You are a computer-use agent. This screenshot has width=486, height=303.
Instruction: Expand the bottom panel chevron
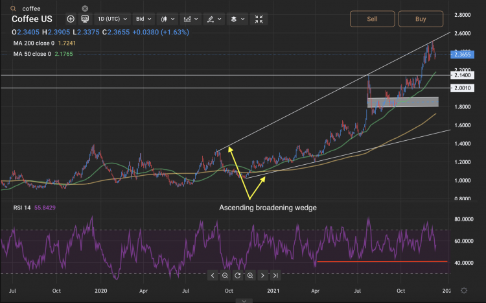click(244, 301)
